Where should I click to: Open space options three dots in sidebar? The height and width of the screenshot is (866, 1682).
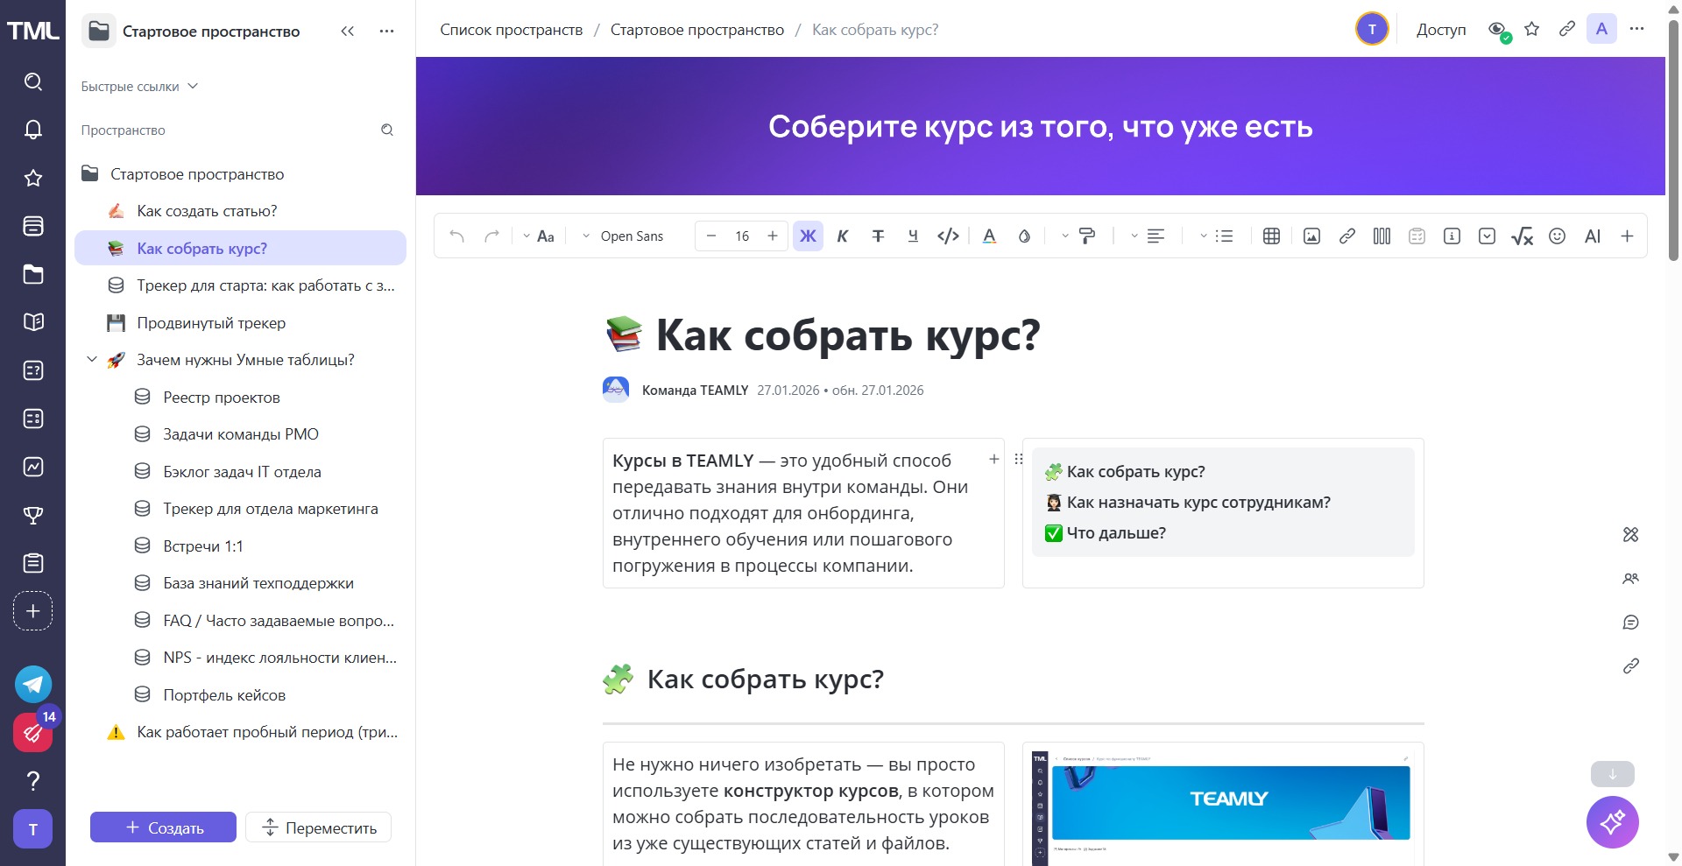tap(386, 31)
